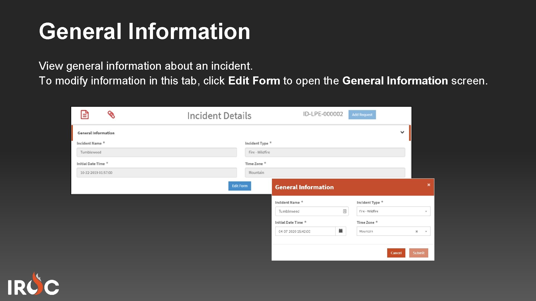Click the paperclip attachments icon

(x=111, y=115)
